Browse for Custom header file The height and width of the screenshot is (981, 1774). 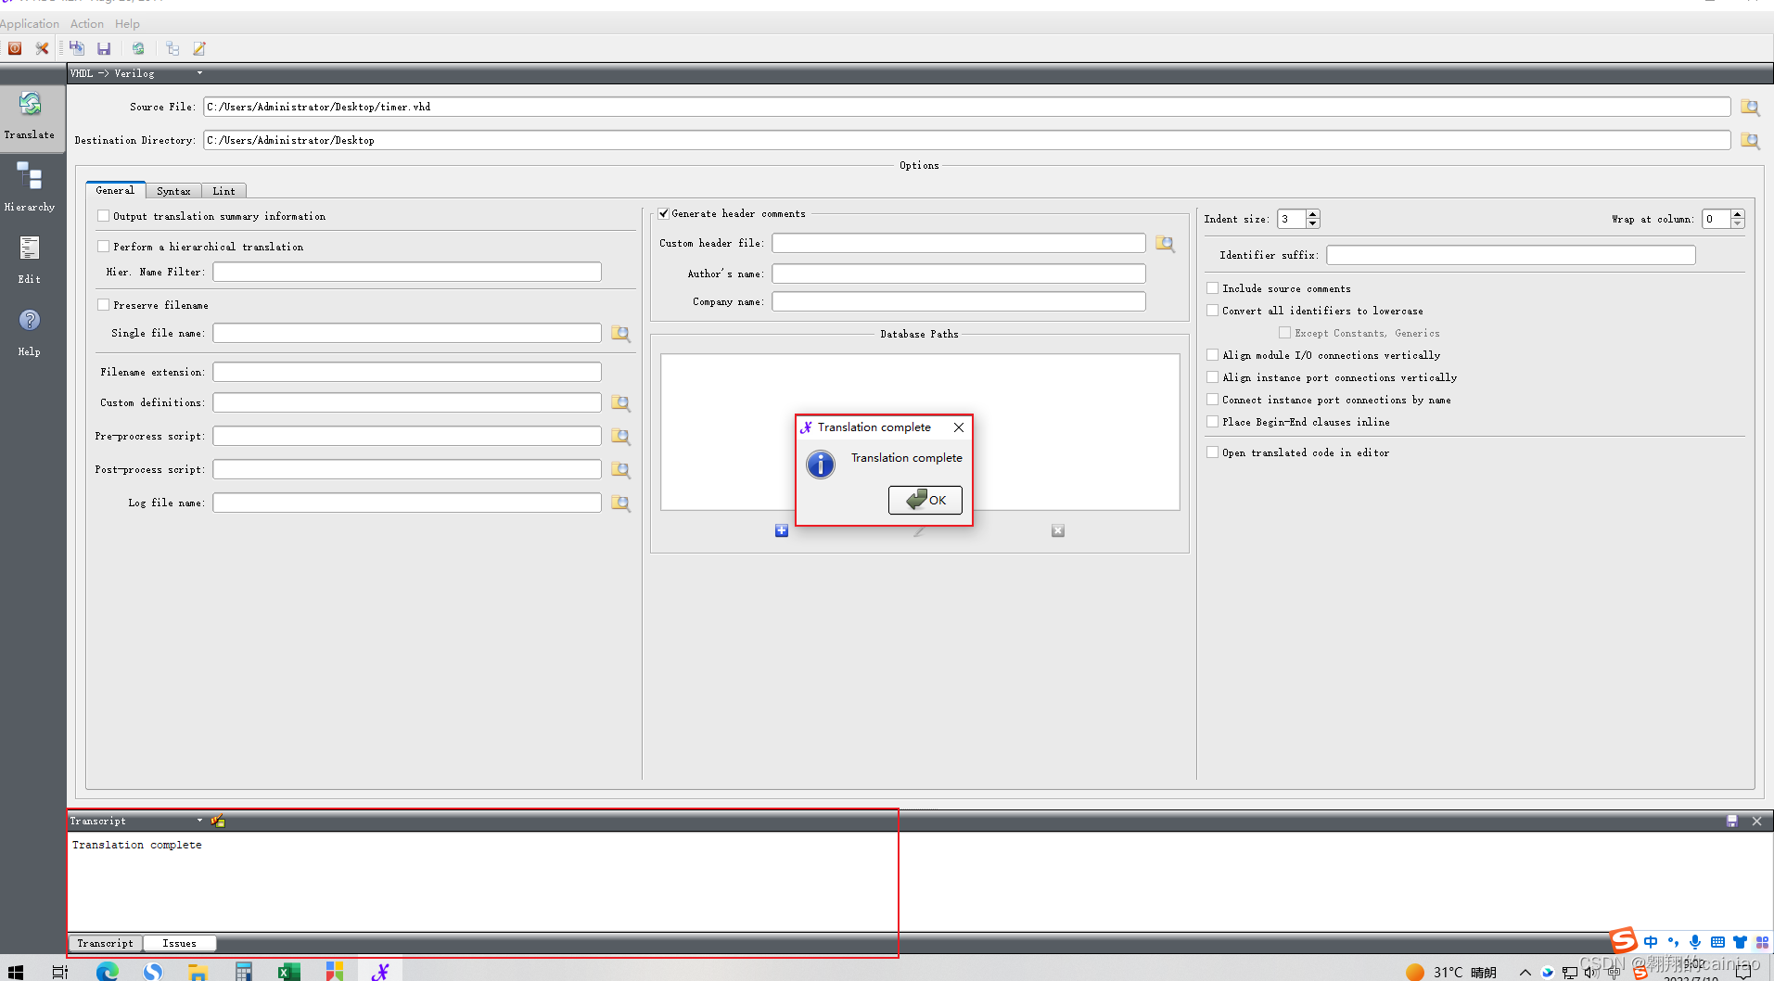[1166, 244]
